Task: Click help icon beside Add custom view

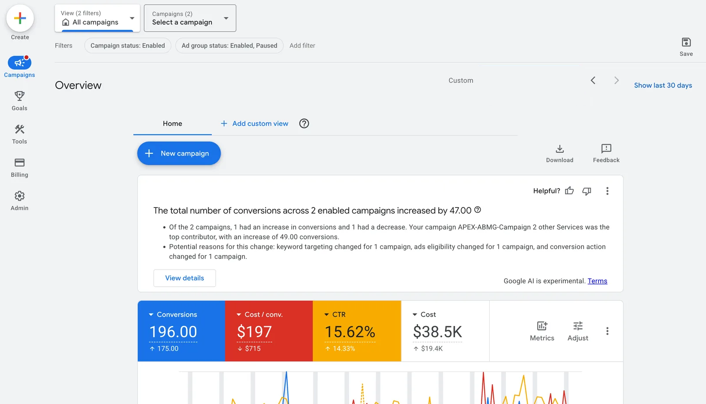Action: [304, 123]
